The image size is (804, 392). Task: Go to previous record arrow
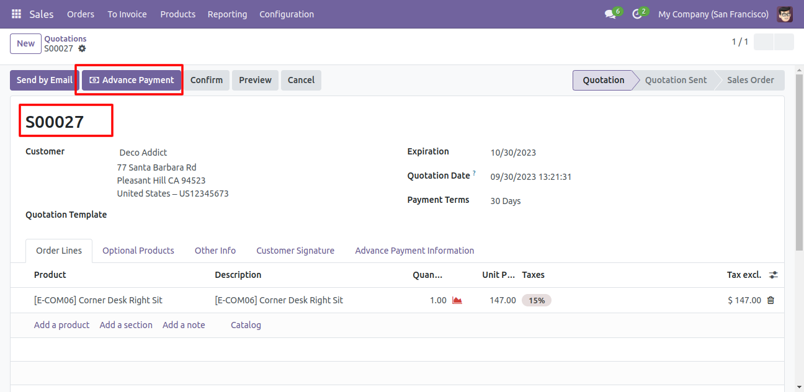[x=764, y=42]
